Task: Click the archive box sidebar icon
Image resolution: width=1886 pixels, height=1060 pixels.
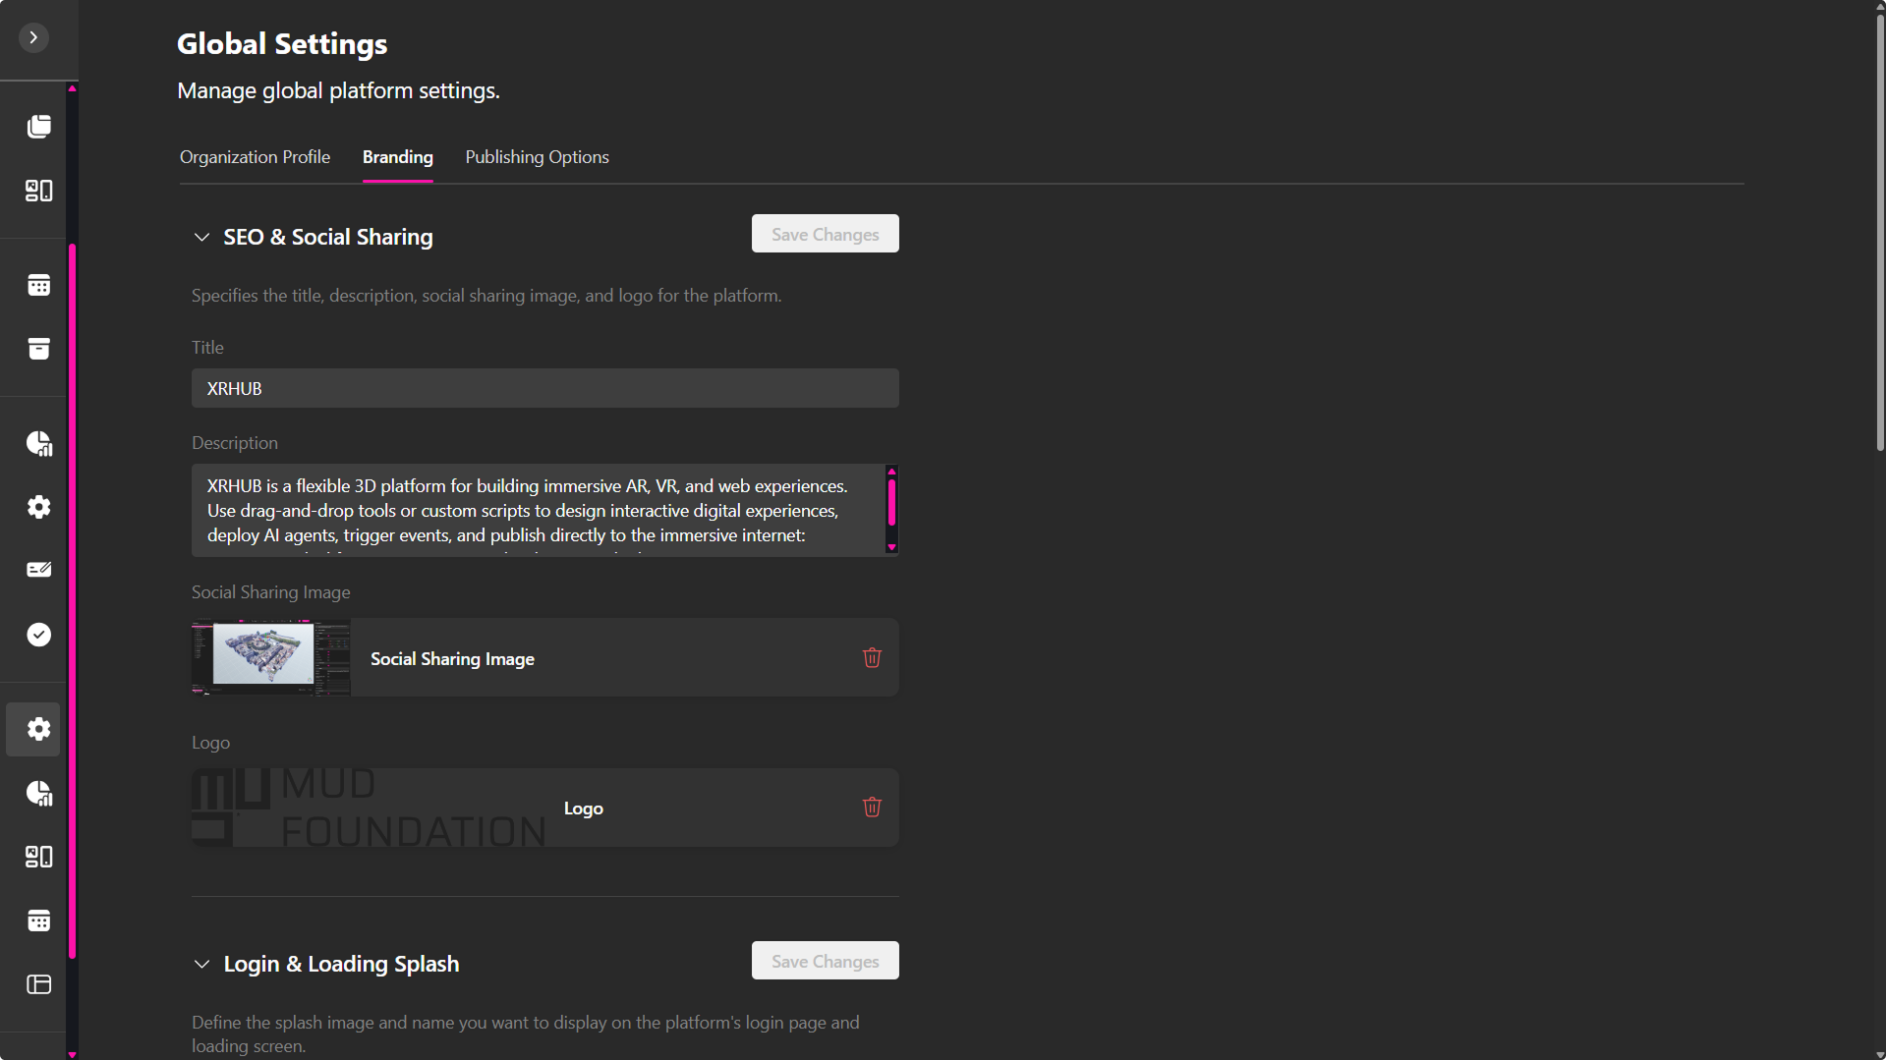Action: pos(38,349)
